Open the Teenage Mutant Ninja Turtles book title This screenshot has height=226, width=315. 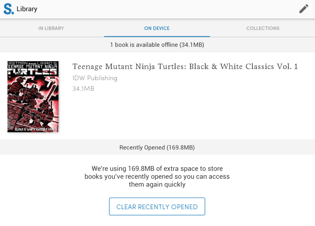click(x=185, y=67)
